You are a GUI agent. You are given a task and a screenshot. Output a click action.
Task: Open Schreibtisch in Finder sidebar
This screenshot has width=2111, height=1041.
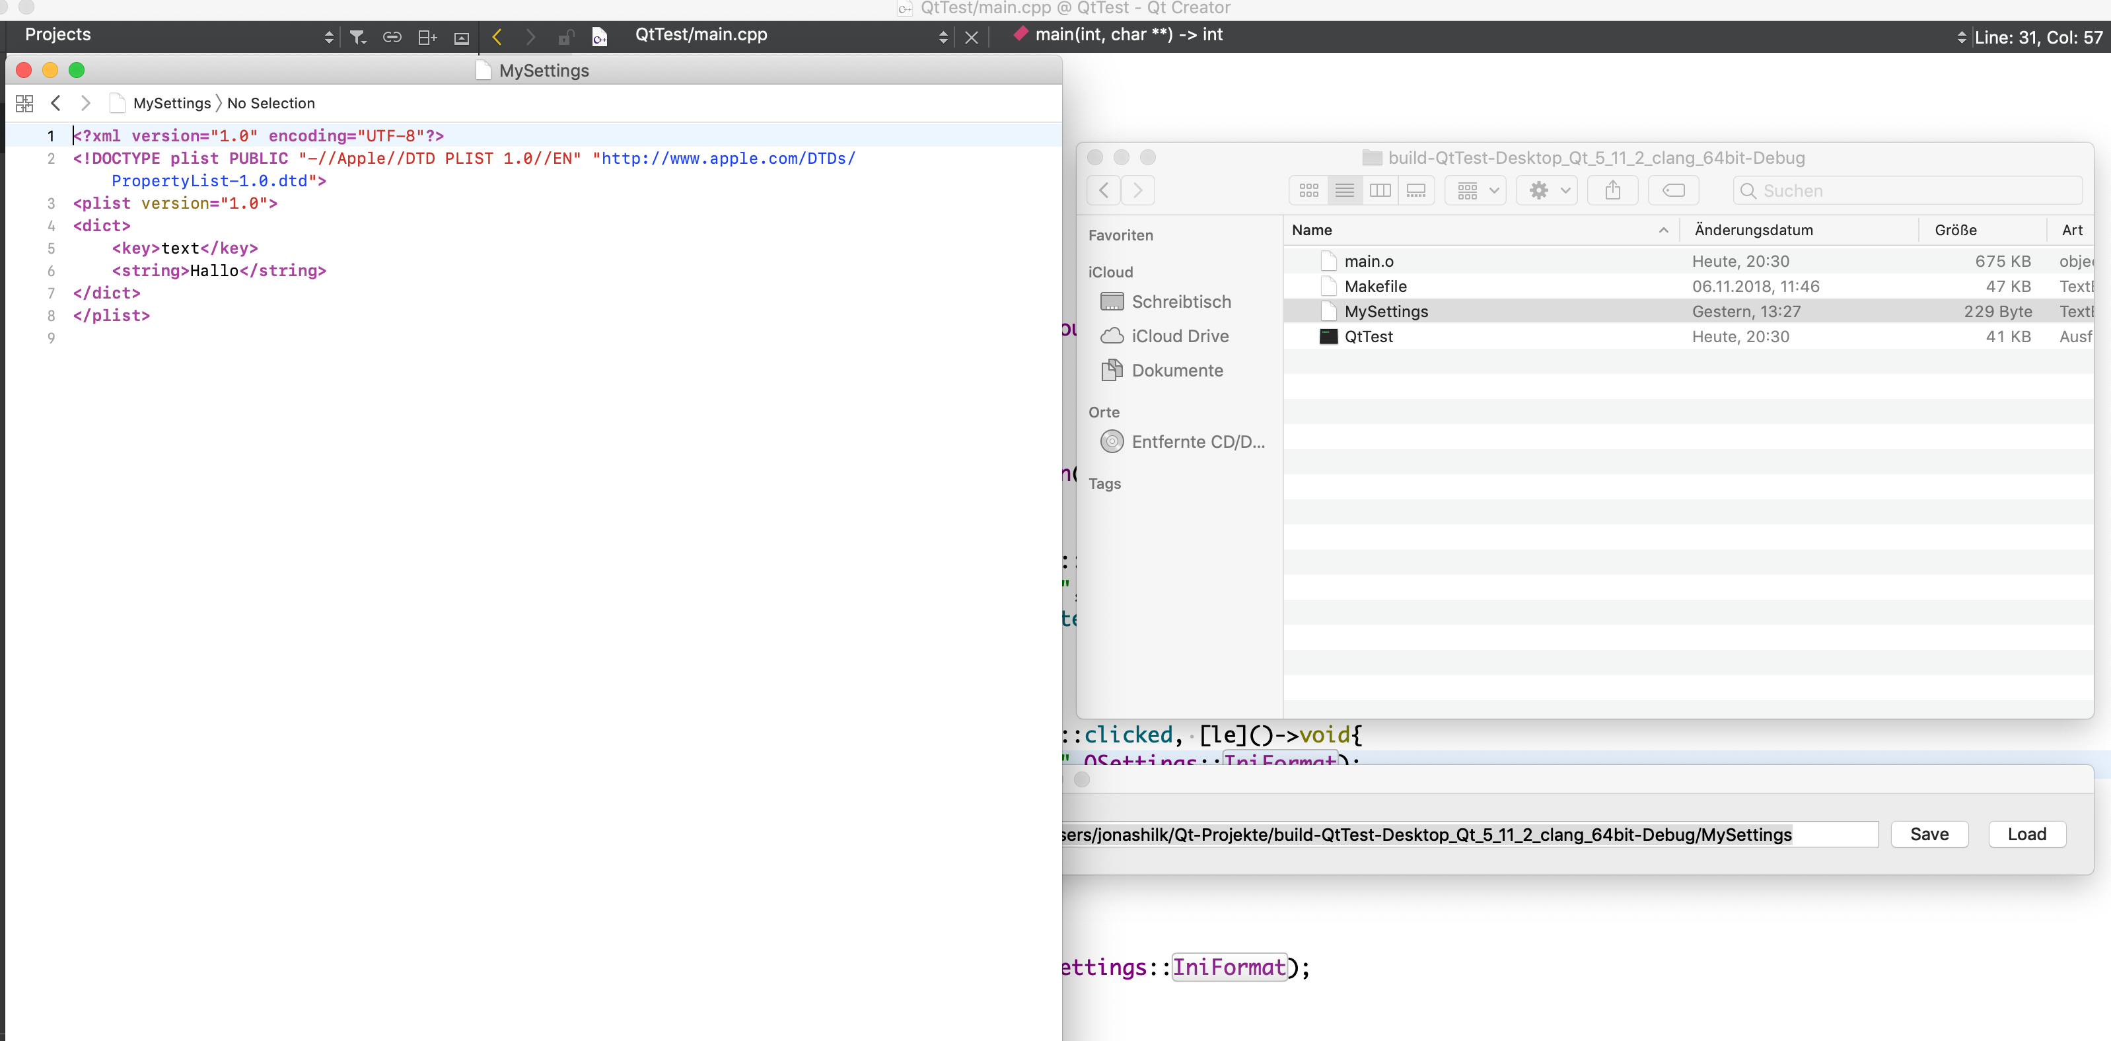click(1180, 302)
